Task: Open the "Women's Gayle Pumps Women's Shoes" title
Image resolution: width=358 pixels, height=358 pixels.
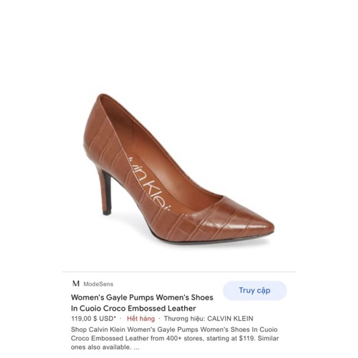Action: coord(142,297)
